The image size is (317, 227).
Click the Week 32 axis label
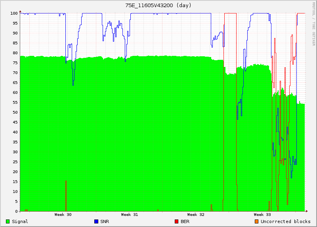point(196,215)
